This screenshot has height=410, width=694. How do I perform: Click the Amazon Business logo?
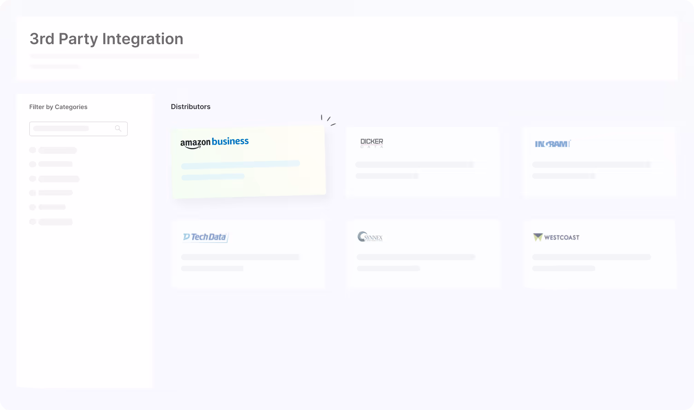[x=214, y=142]
